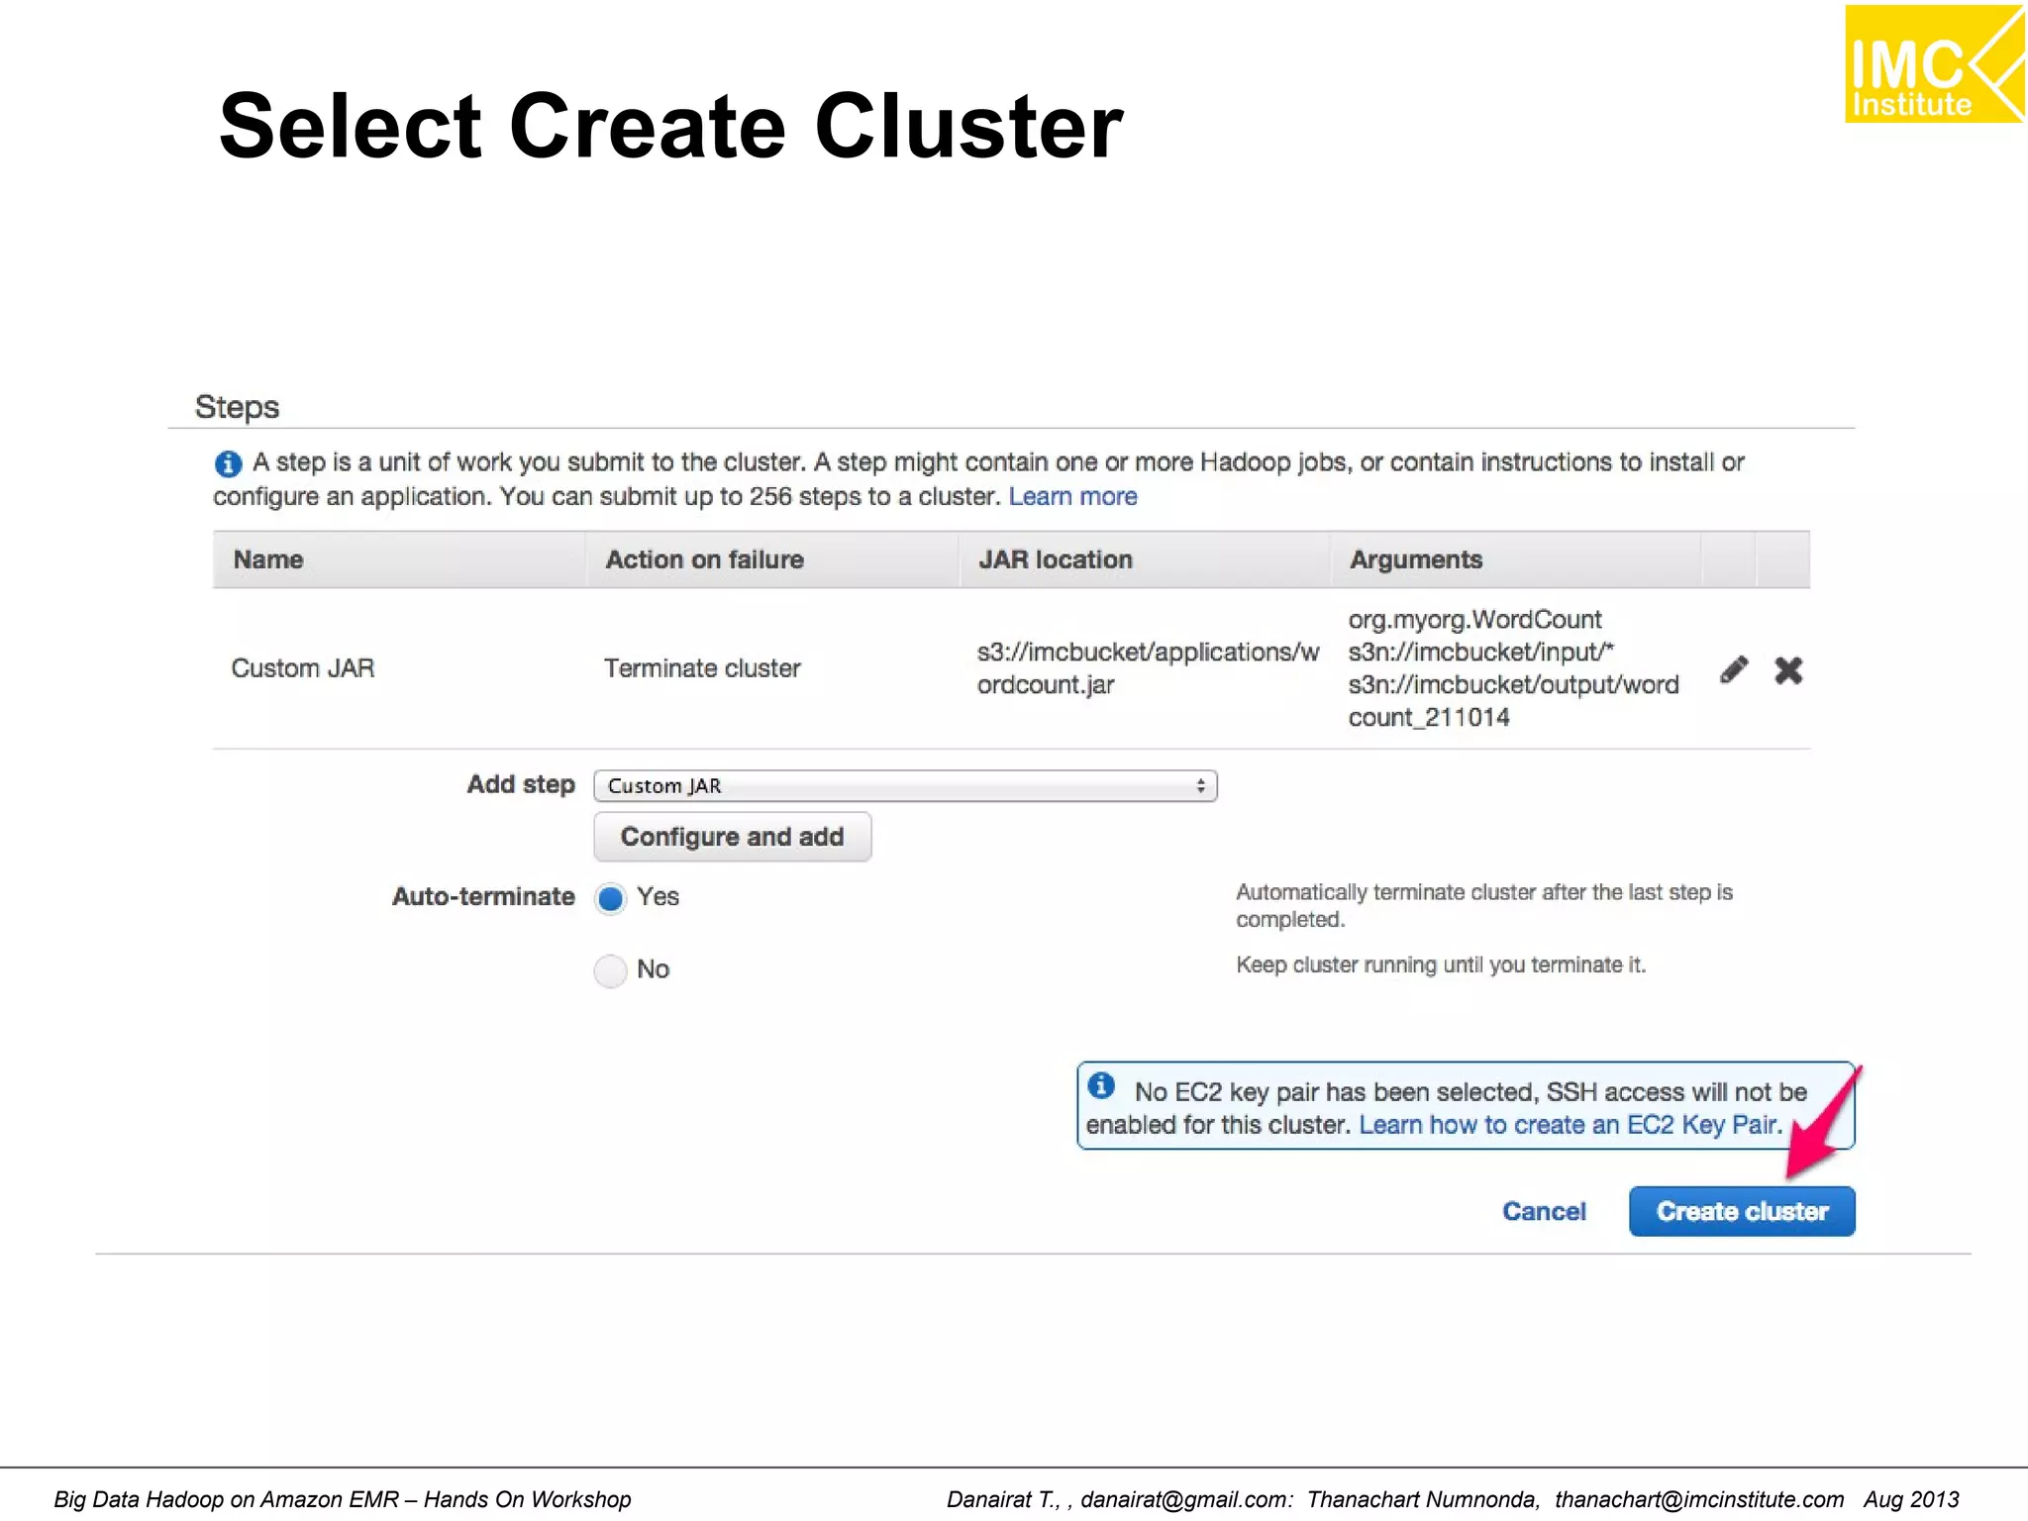Click the Steps section heading
2028x1521 pixels.
(x=237, y=407)
